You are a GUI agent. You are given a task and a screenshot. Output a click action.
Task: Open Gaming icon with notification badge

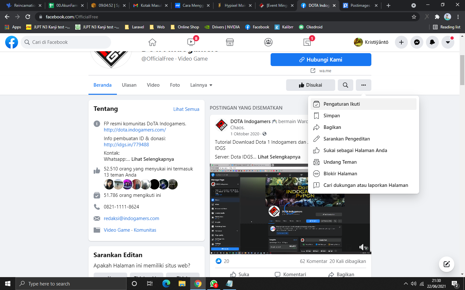[x=307, y=42]
